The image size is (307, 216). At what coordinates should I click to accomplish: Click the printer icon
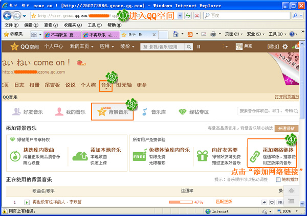[x=213, y=34]
